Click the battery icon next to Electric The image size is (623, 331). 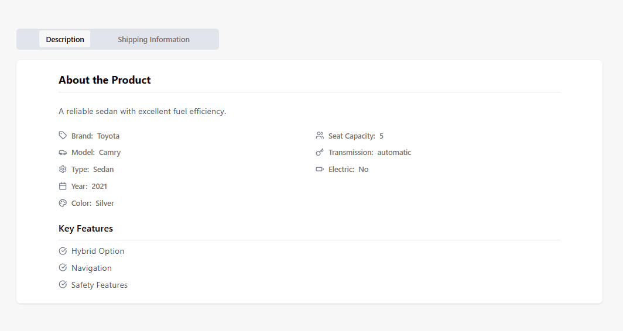[320, 170]
